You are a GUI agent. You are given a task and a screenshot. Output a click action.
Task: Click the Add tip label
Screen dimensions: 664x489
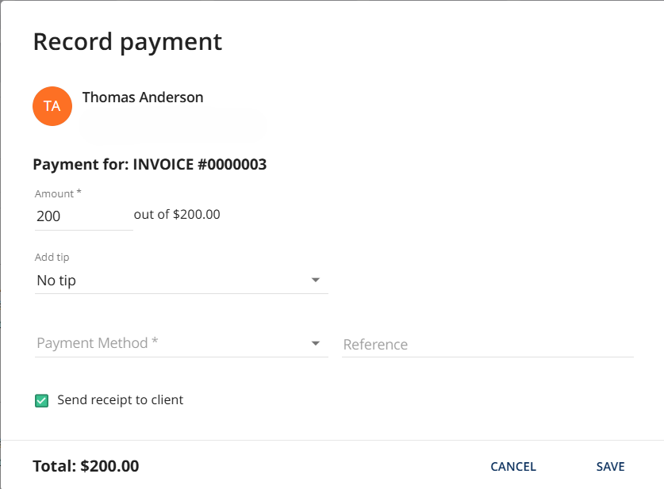pyautogui.click(x=52, y=258)
